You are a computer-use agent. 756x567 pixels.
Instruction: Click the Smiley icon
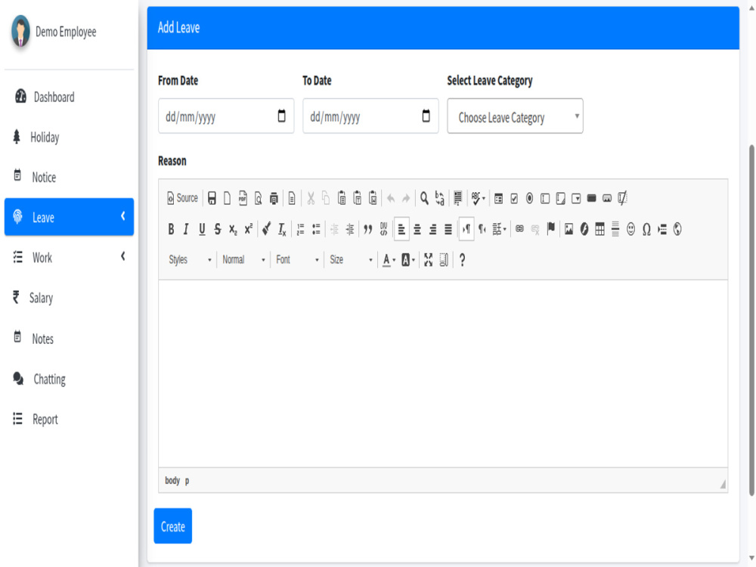[631, 230]
